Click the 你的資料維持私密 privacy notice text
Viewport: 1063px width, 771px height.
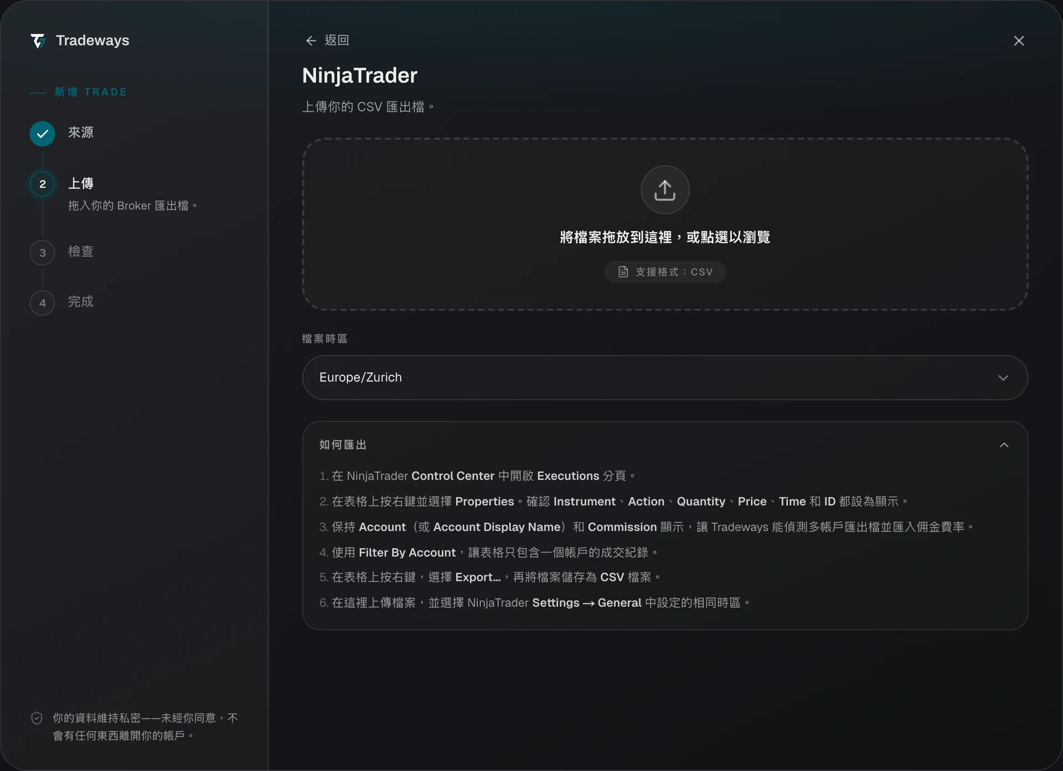pyautogui.click(x=145, y=727)
